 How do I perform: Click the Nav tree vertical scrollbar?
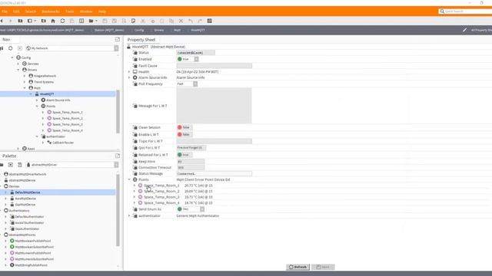point(118,111)
